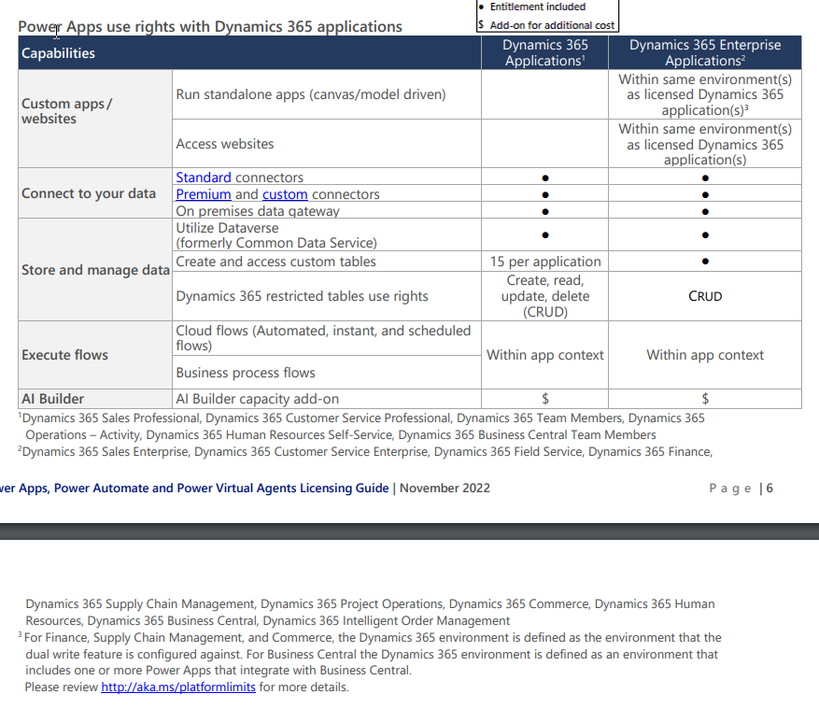Screen dimensions: 819x708
Task: Click the 'Dynamics 365 Applications' column header
Action: 544,53
